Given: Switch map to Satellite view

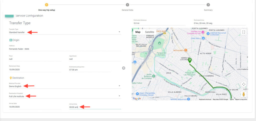Looking at the screenshot, I should click(x=149, y=32).
